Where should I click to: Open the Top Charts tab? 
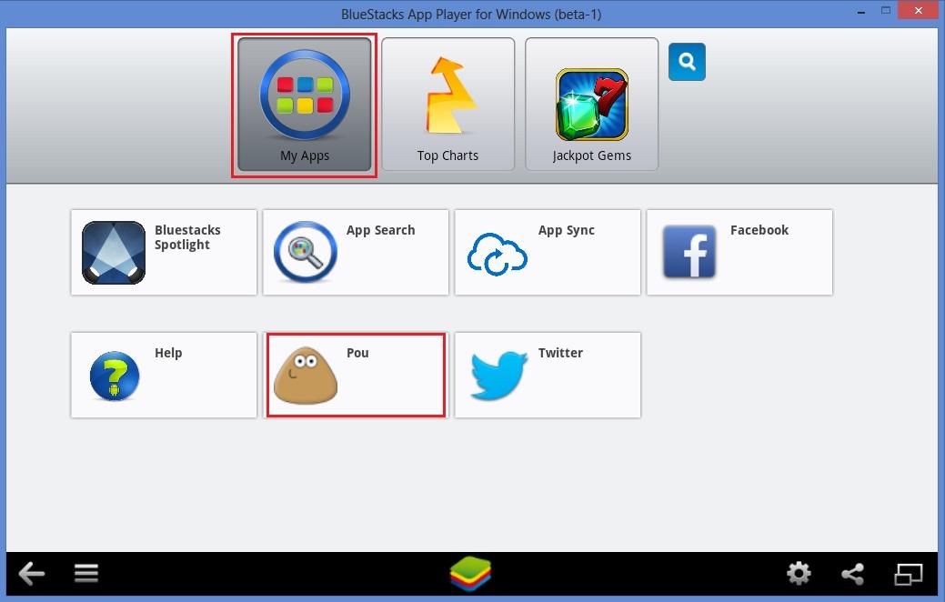447,105
